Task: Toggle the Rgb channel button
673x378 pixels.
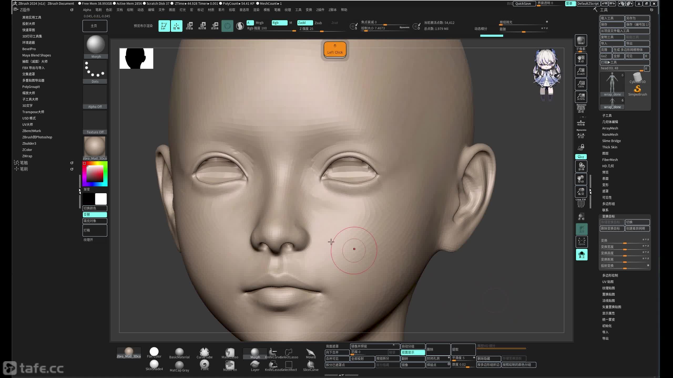Action: (x=279, y=23)
